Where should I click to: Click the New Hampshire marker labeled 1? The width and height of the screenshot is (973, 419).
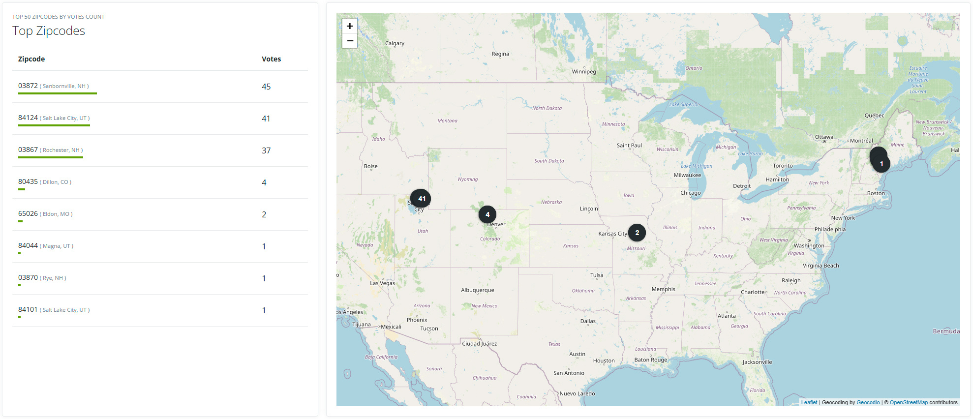coord(882,164)
